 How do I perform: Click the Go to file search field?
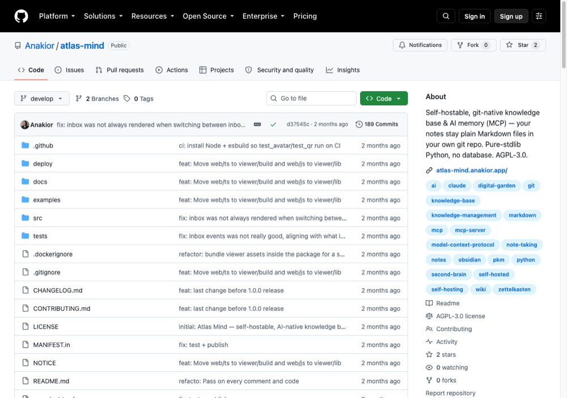311,99
